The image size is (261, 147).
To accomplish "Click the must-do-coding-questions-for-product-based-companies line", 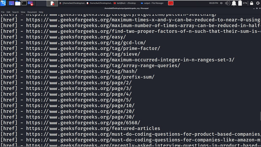I will [130, 134].
